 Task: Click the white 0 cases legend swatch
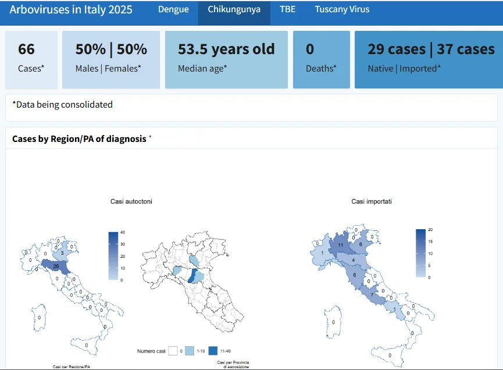coord(173,351)
